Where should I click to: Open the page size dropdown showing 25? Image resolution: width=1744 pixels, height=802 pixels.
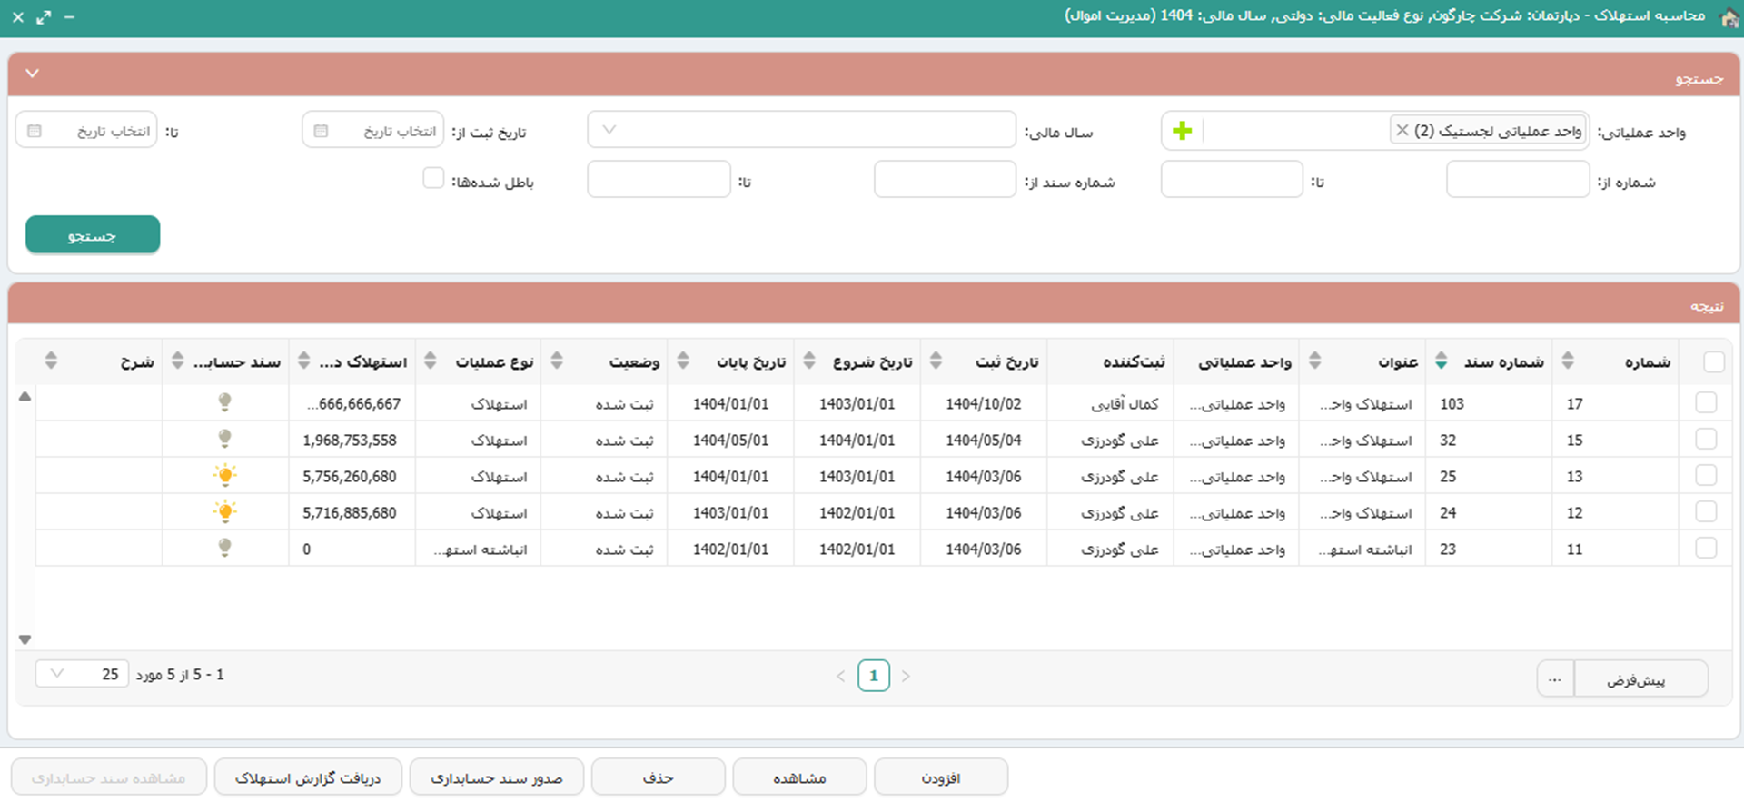tap(82, 674)
